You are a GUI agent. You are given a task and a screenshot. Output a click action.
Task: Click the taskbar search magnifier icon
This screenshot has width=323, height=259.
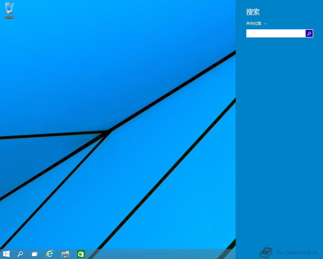click(x=20, y=254)
